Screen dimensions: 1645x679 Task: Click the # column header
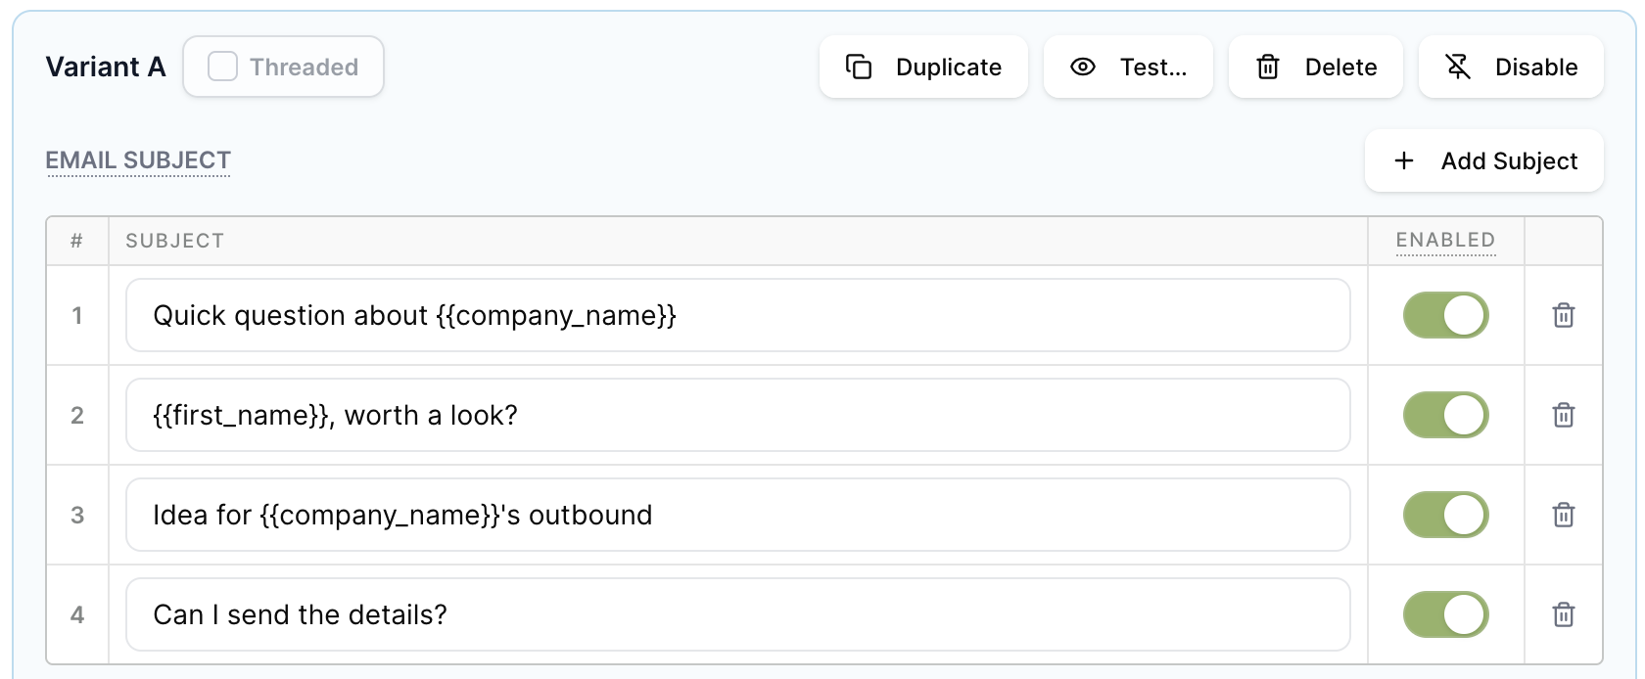[76, 241]
